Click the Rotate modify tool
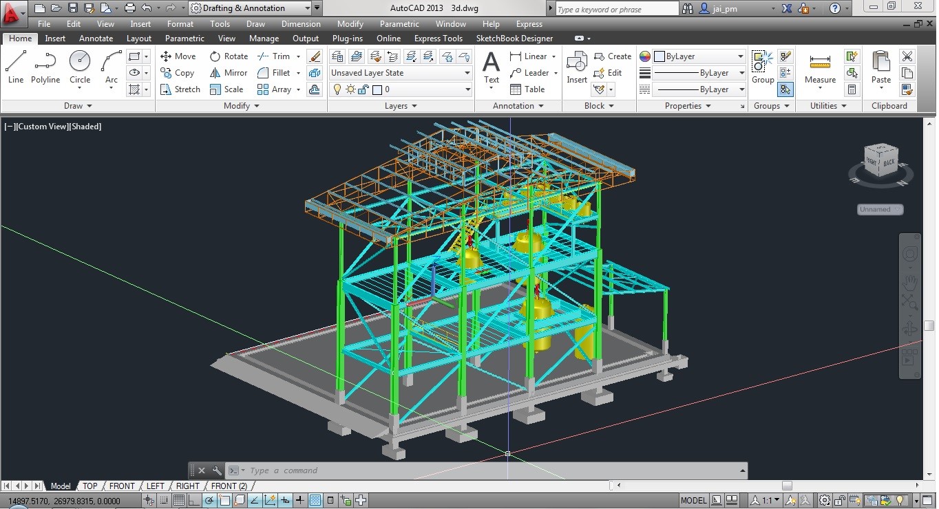 pos(229,56)
